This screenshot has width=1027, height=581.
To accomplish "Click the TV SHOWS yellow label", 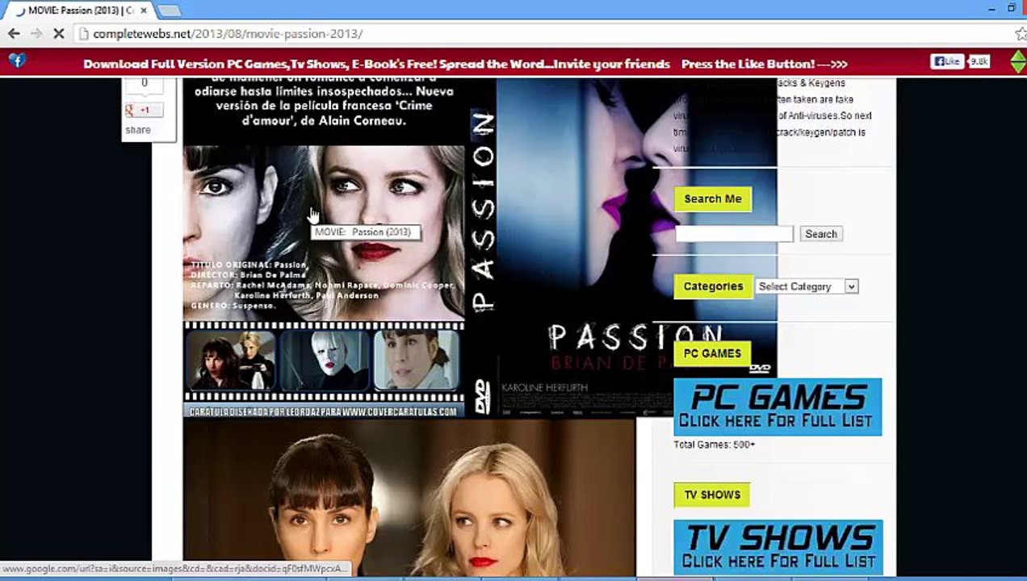I will (712, 495).
